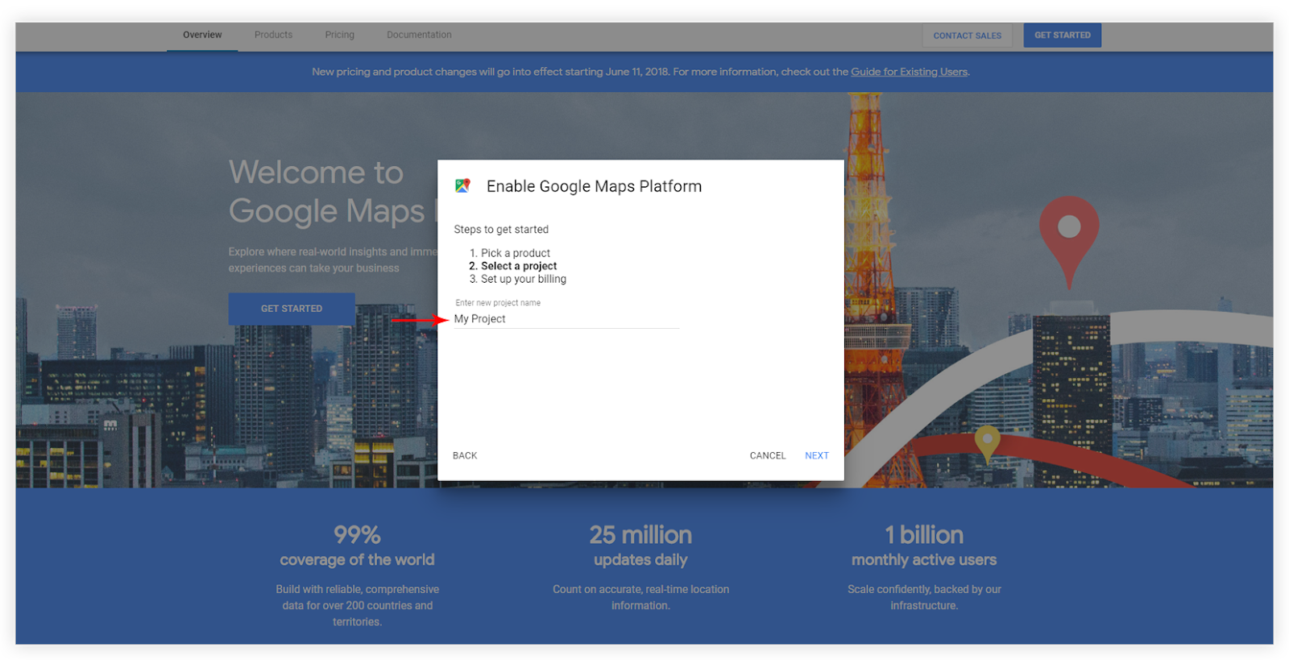Click the Select a project step
The height and width of the screenshot is (660, 1289).
click(x=512, y=266)
